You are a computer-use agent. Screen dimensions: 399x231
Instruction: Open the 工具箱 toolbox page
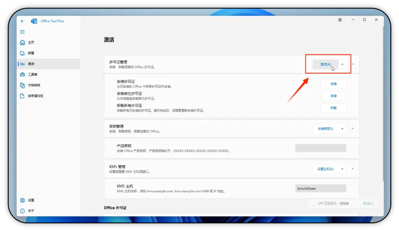[x=49, y=75]
